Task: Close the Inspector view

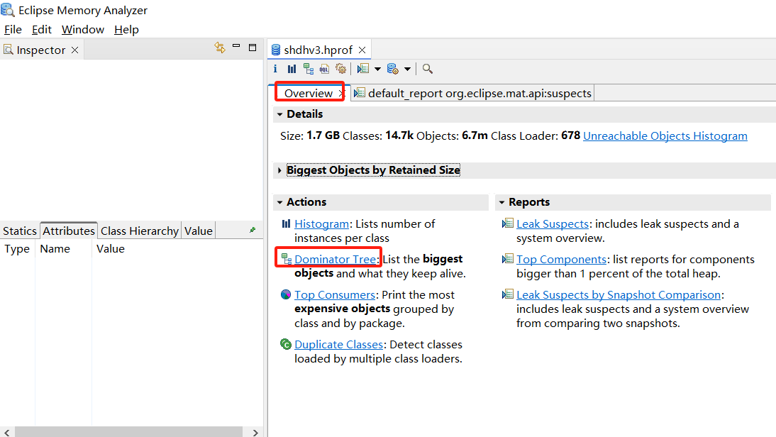Action: tap(74, 50)
